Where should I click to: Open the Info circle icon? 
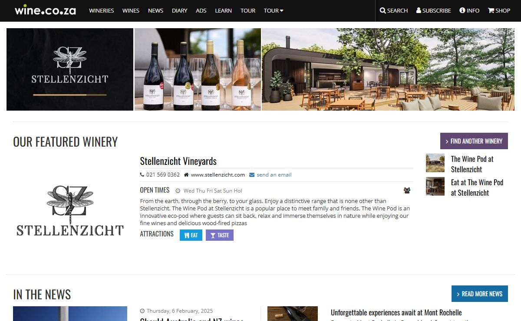coord(462,10)
